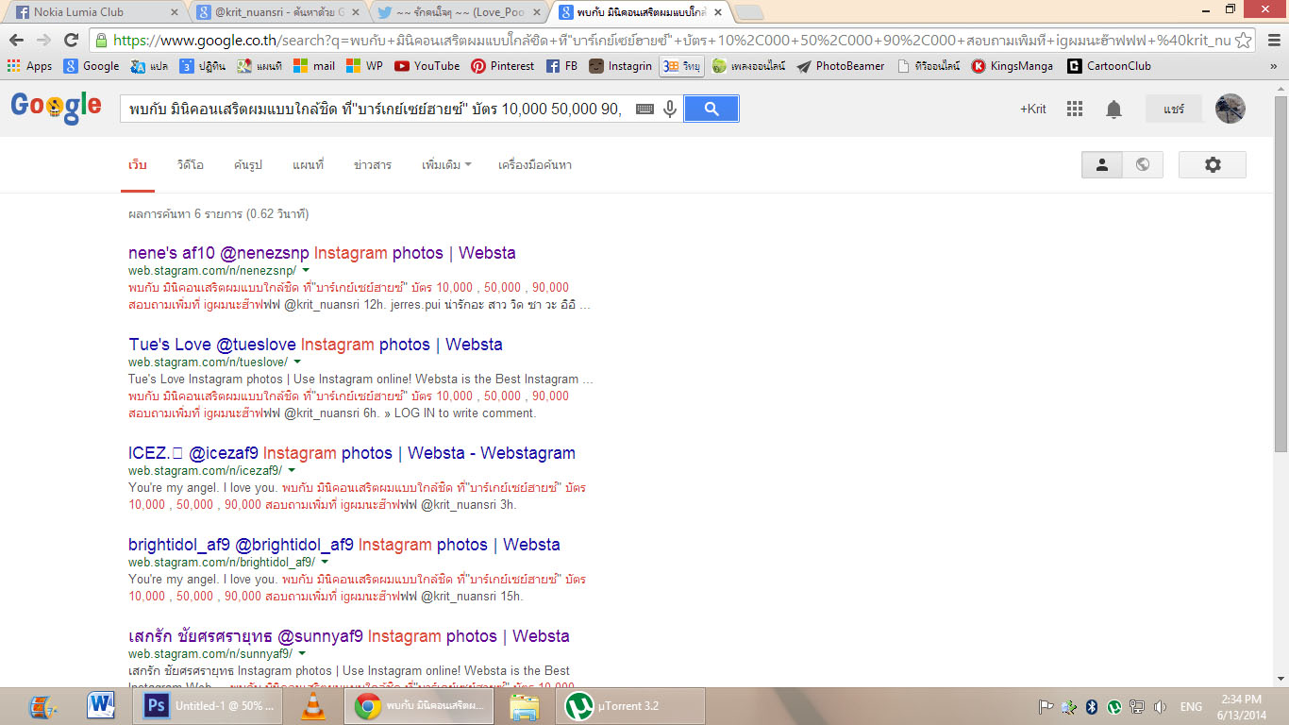Open the Pinterest bookmark
Screen dimensions: 1289x725
pyautogui.click(x=503, y=66)
